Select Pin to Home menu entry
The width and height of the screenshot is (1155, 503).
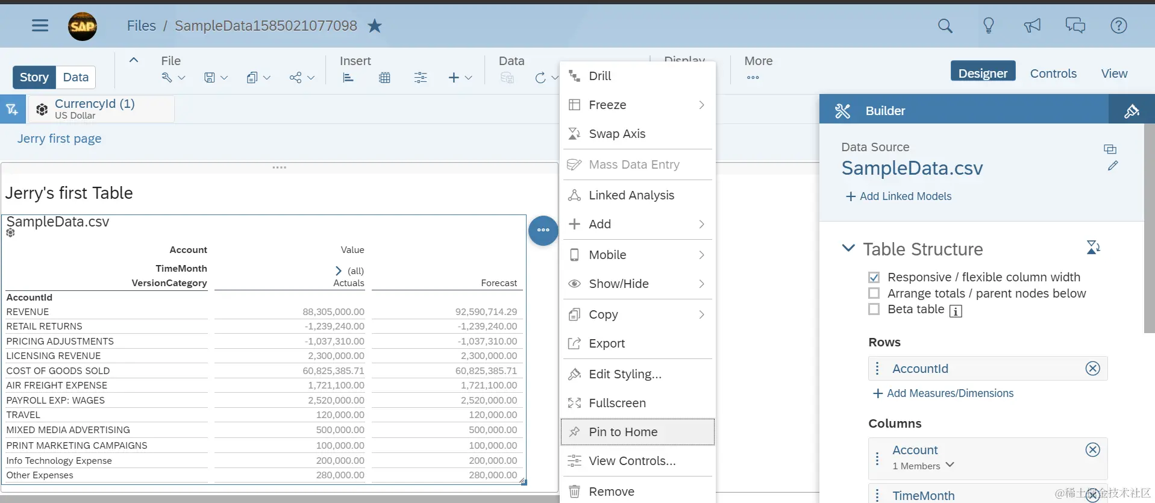pos(637,432)
